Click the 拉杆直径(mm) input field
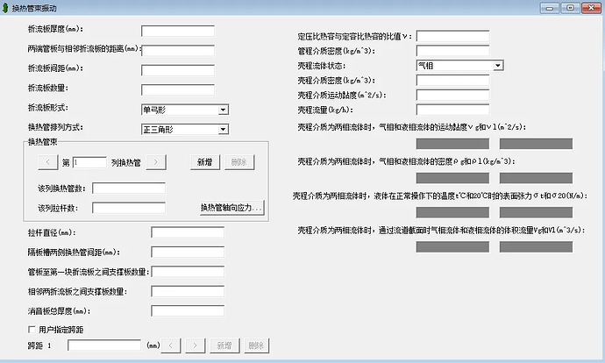The height and width of the screenshot is (363, 605). [x=188, y=232]
